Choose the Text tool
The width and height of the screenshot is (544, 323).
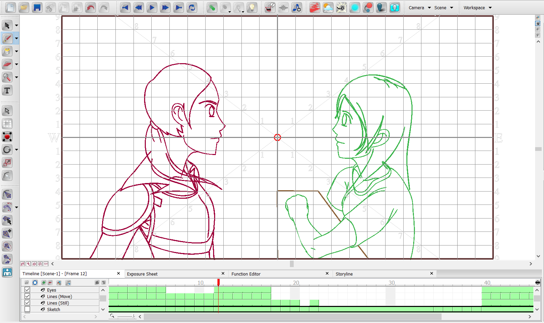pyautogui.click(x=7, y=90)
